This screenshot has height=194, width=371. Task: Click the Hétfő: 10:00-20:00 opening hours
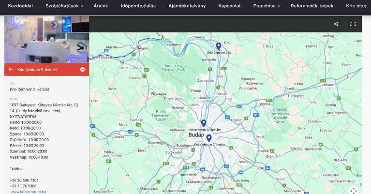coord(26,122)
